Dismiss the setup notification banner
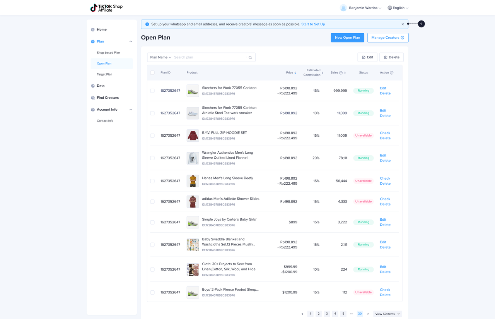Screen dimensions: 495x319 click(403, 24)
